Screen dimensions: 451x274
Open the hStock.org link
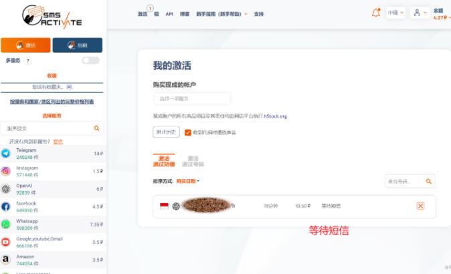point(276,116)
